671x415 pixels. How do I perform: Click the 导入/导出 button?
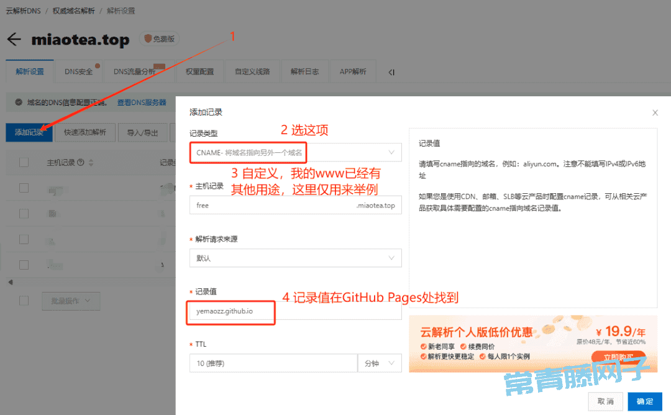pyautogui.click(x=142, y=132)
